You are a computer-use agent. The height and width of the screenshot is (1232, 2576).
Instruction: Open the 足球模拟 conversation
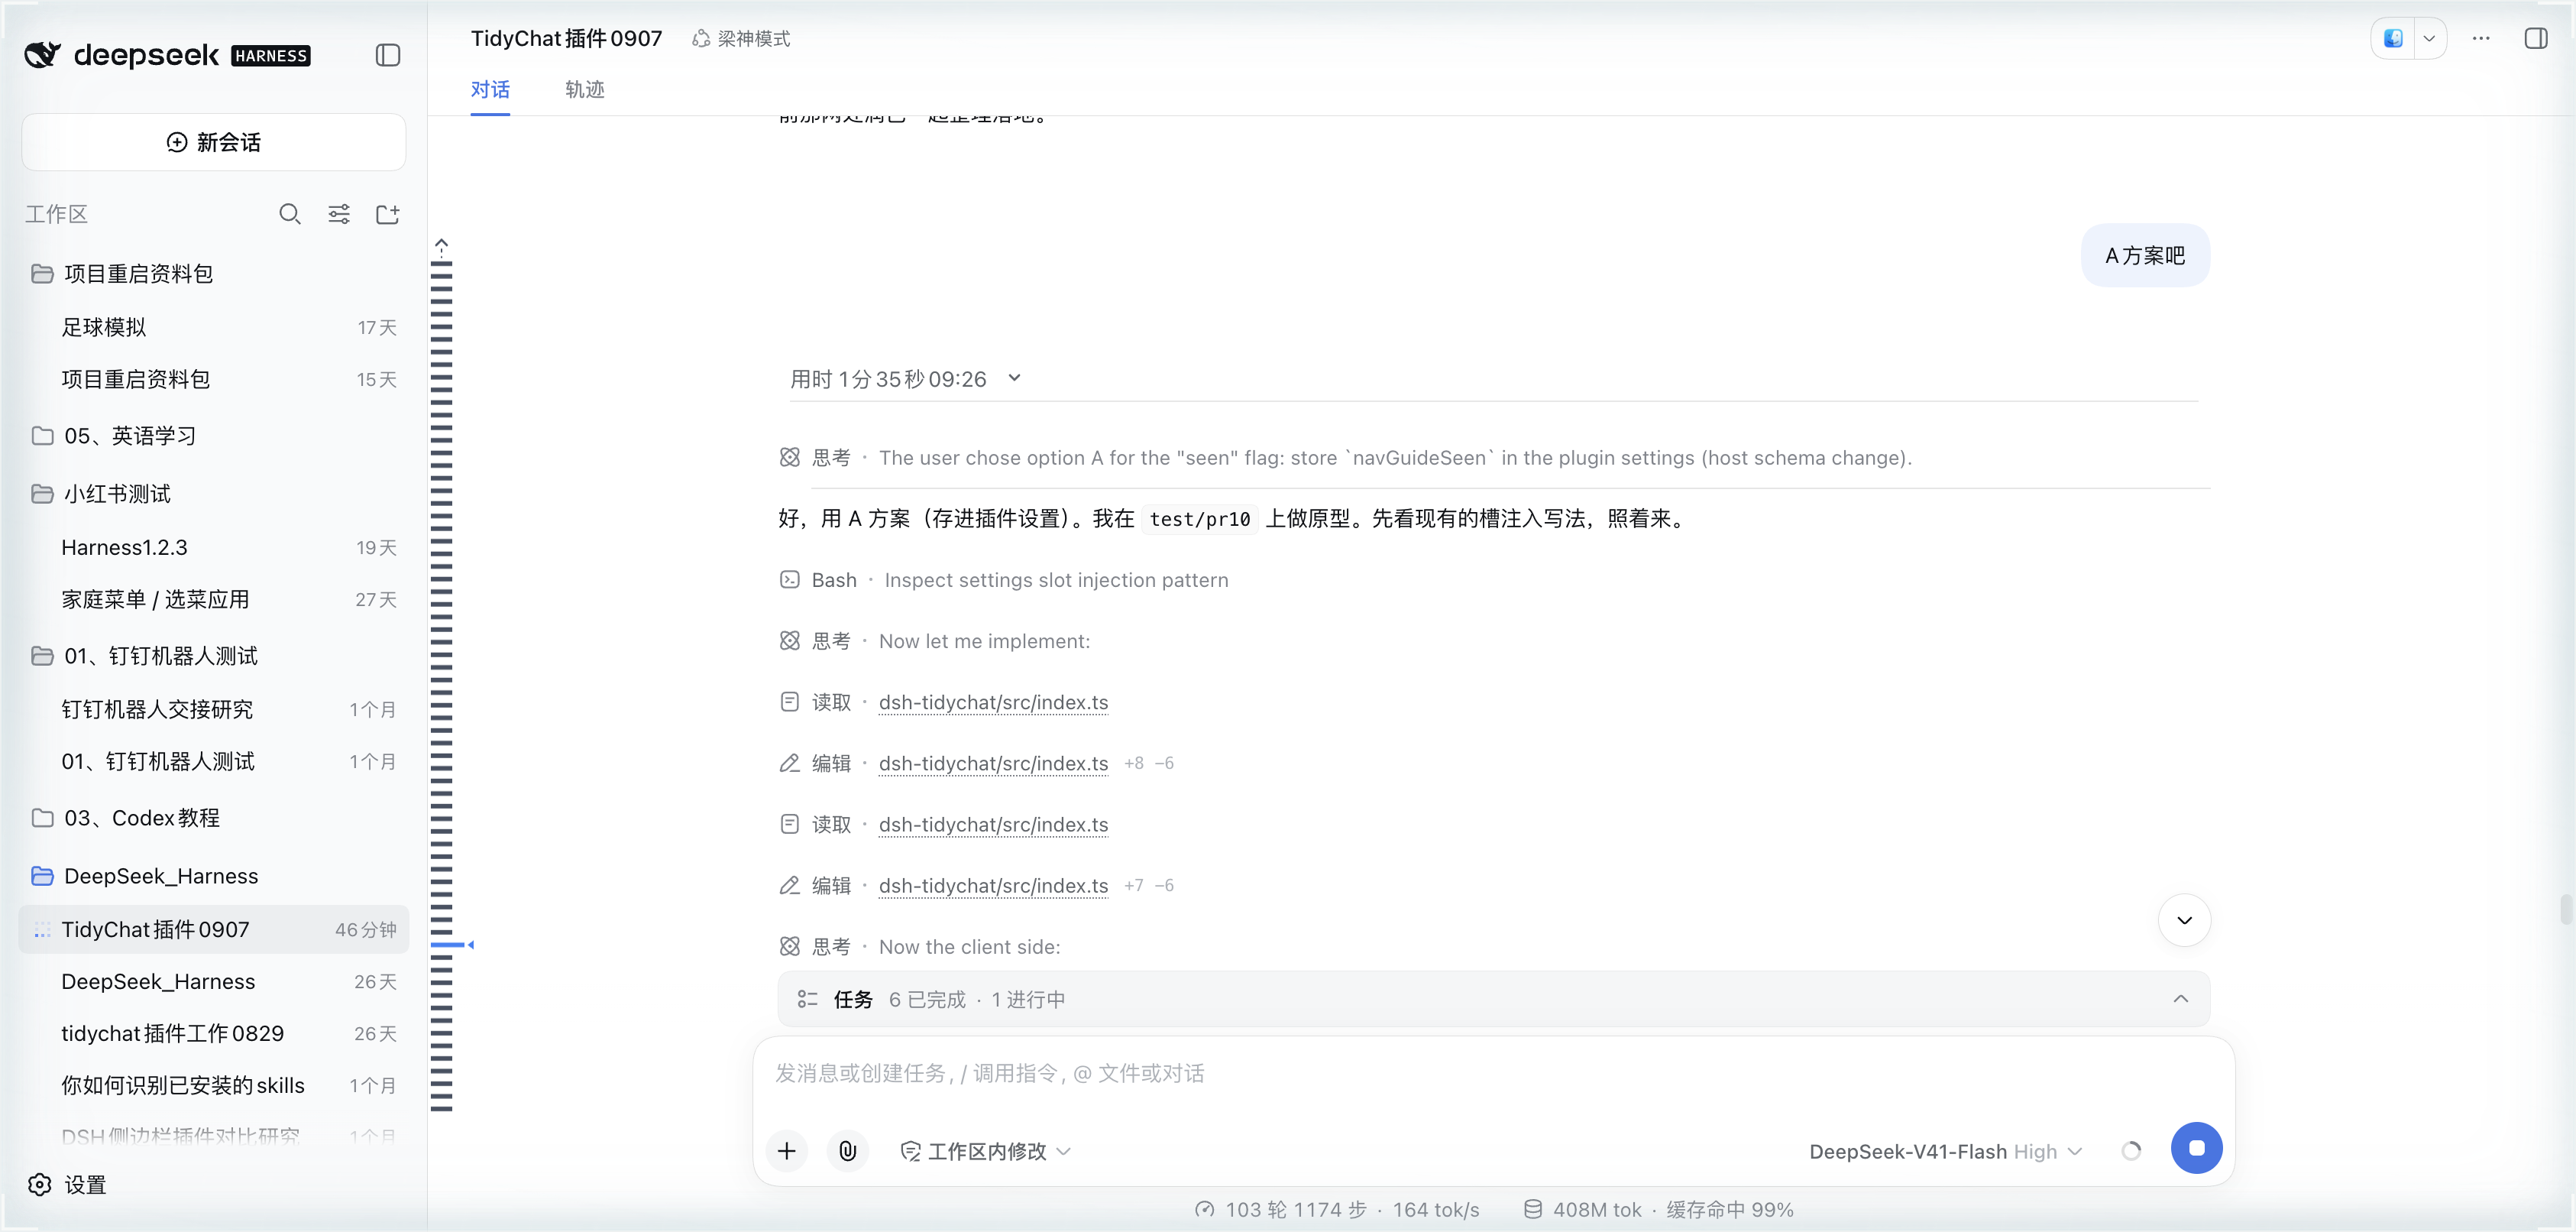[x=214, y=327]
